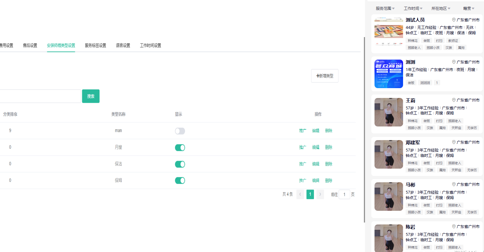Promote the 月嫂 type via 推广
This screenshot has width=484, height=252.
(303, 147)
